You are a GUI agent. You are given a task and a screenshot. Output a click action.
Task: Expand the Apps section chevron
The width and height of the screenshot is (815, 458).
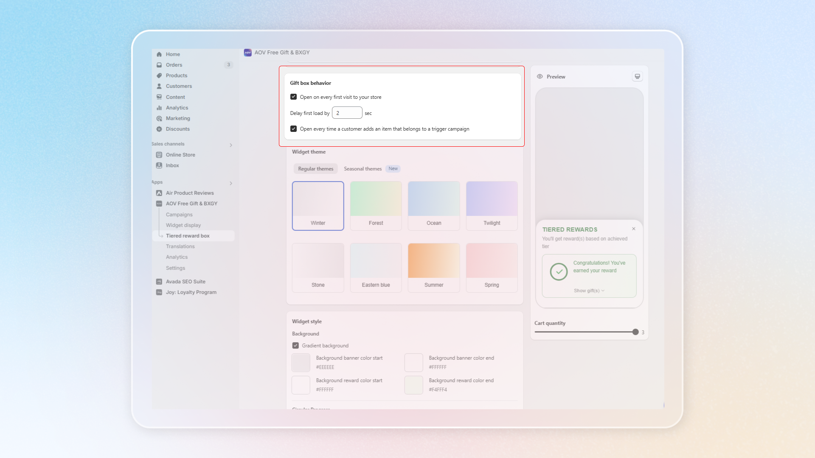[x=231, y=183]
